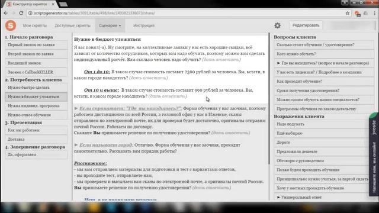Click the red extension icon in the browser toolbar
This screenshot has width=379, height=213.
[x=357, y=13]
